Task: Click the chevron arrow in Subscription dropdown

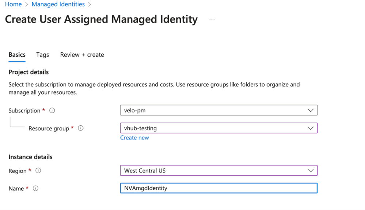Action: pyautogui.click(x=310, y=110)
